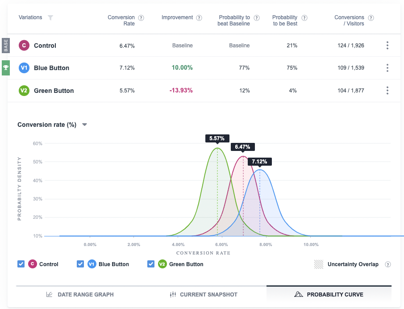Open the three-dot menu for Blue Button

click(x=387, y=68)
